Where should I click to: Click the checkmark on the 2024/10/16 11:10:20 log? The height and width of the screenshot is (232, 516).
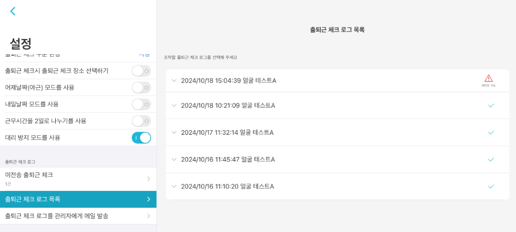[491, 186]
